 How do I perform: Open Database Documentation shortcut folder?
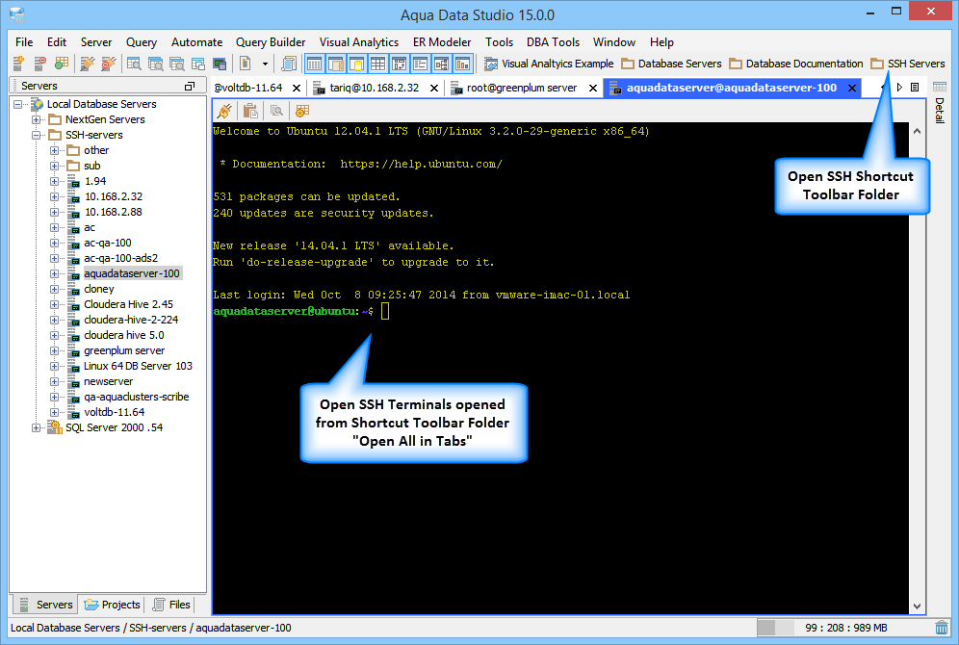[796, 64]
